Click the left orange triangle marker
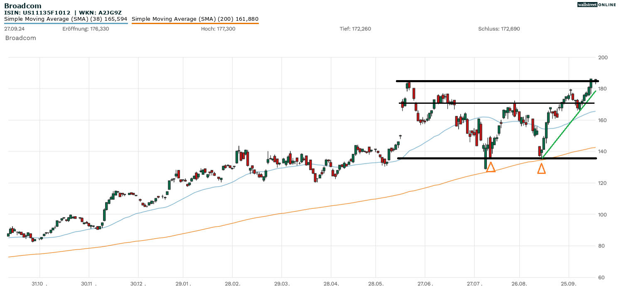This screenshot has width=619, height=286. click(491, 167)
